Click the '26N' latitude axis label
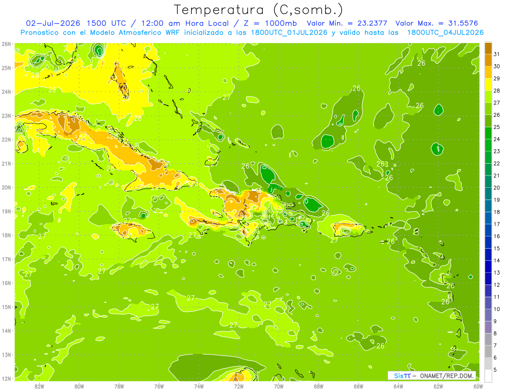 pos(6,44)
